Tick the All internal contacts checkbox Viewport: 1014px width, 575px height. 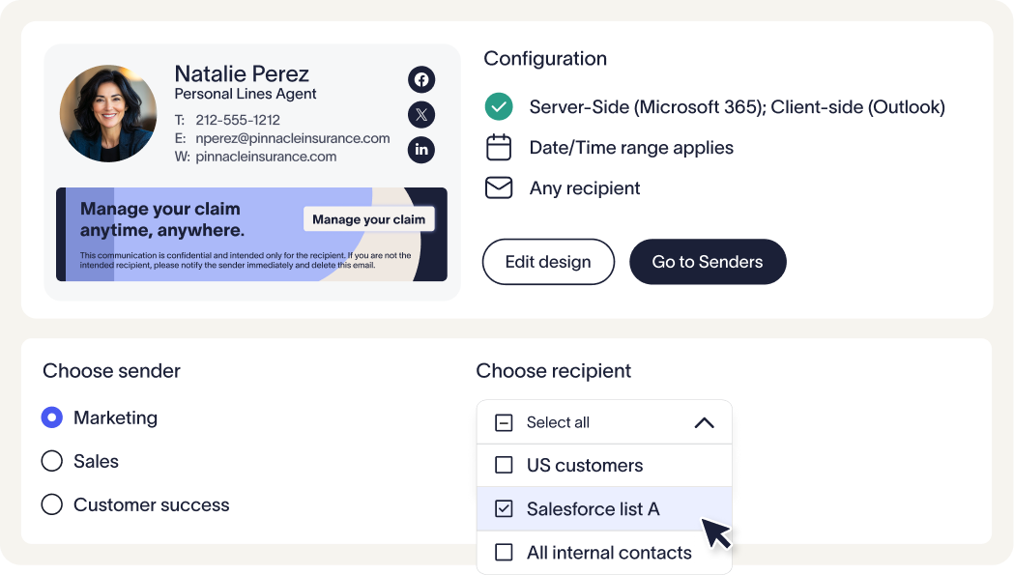[504, 553]
